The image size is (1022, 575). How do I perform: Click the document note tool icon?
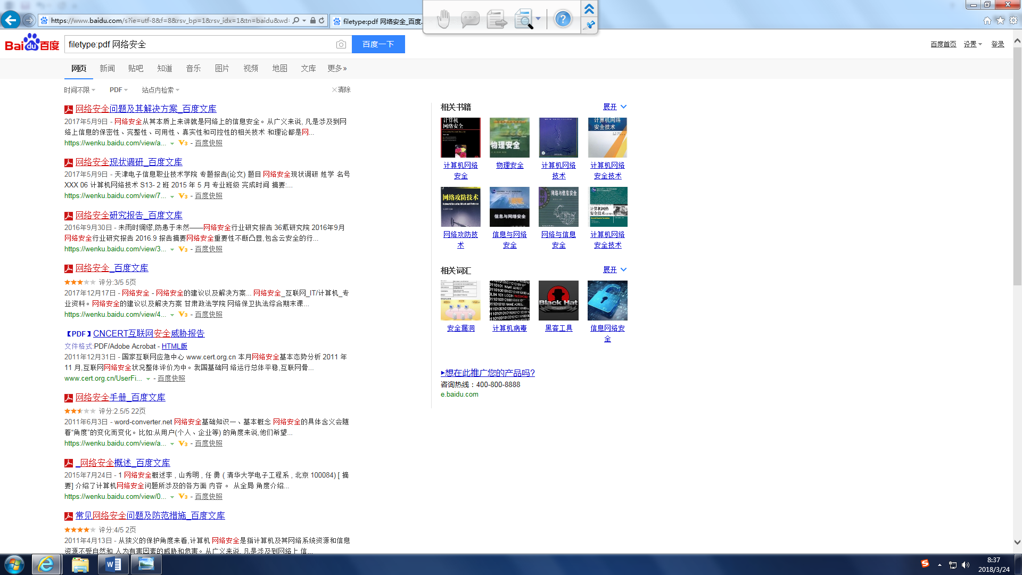point(497,20)
